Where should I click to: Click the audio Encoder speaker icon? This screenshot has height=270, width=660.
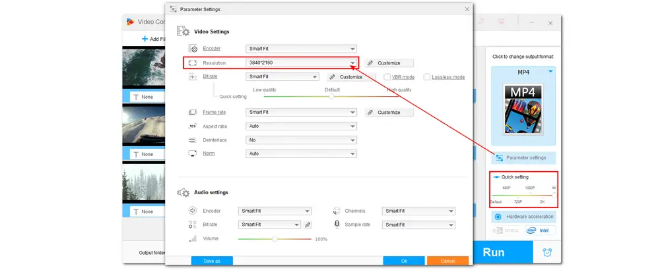click(x=193, y=211)
